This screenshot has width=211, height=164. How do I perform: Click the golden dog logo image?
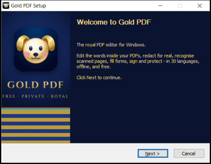[36, 50]
